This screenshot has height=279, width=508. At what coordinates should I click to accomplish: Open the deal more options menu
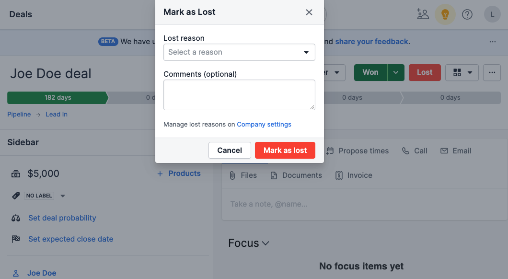click(x=492, y=72)
